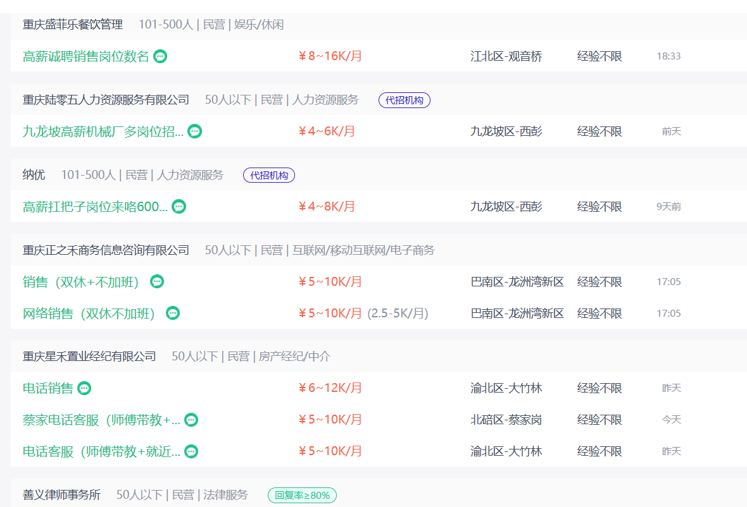Click chat icon next to 高薪诚聘销售岗位数名
The image size is (747, 507).
pyautogui.click(x=161, y=56)
